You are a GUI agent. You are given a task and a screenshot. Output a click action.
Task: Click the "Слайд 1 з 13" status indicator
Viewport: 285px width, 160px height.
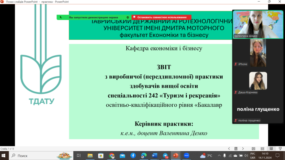[7, 149]
